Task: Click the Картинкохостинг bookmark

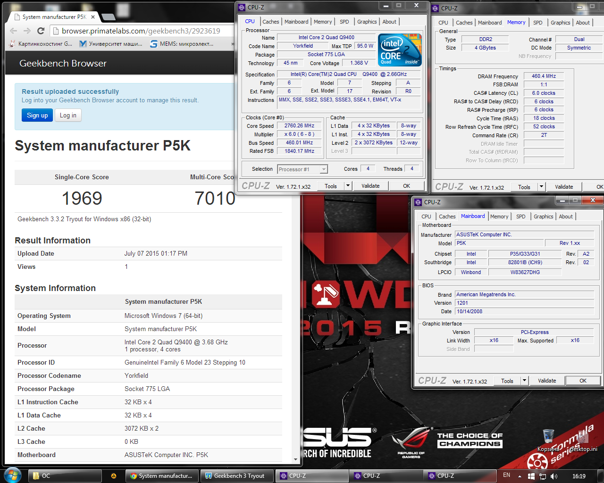Action: [x=41, y=44]
